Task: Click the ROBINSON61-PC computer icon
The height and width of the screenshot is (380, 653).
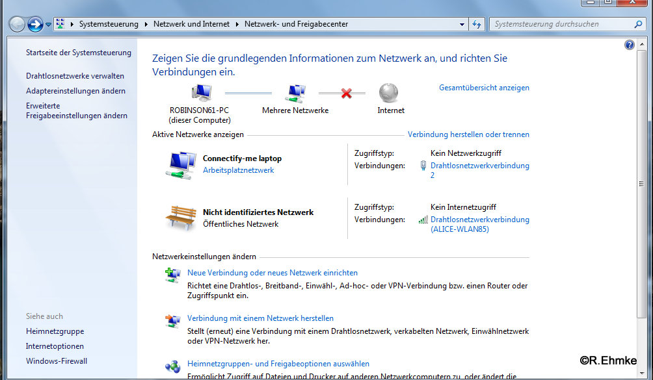Action: click(x=201, y=94)
